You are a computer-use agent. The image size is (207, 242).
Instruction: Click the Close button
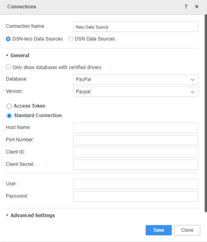(187, 230)
